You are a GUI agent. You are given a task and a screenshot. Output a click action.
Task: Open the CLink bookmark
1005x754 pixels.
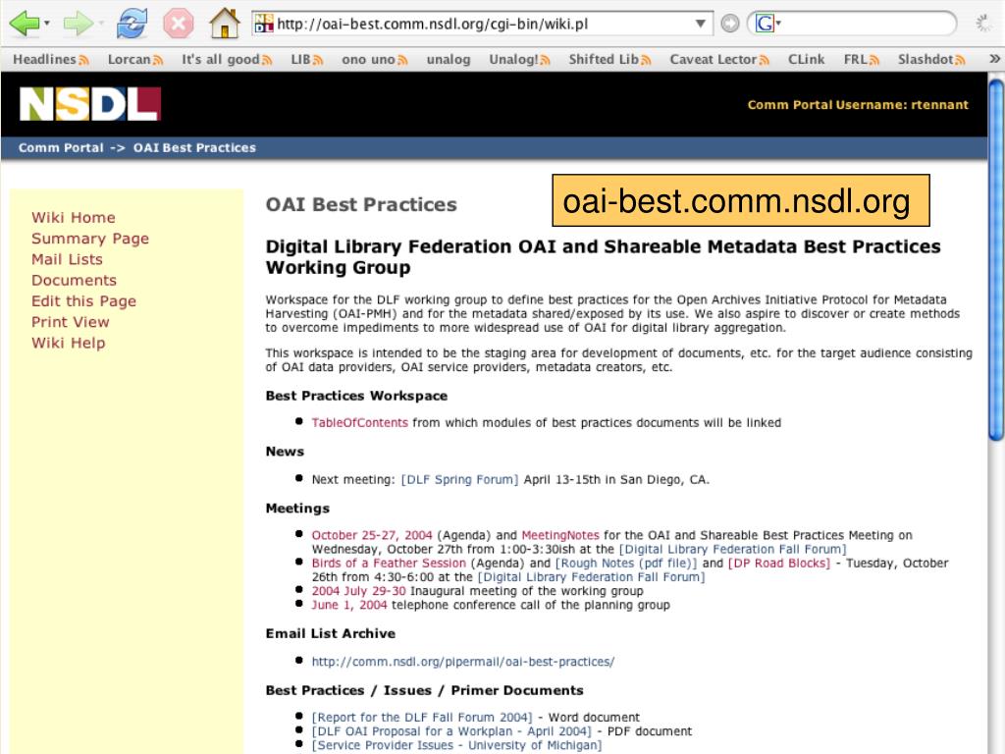[x=807, y=60]
